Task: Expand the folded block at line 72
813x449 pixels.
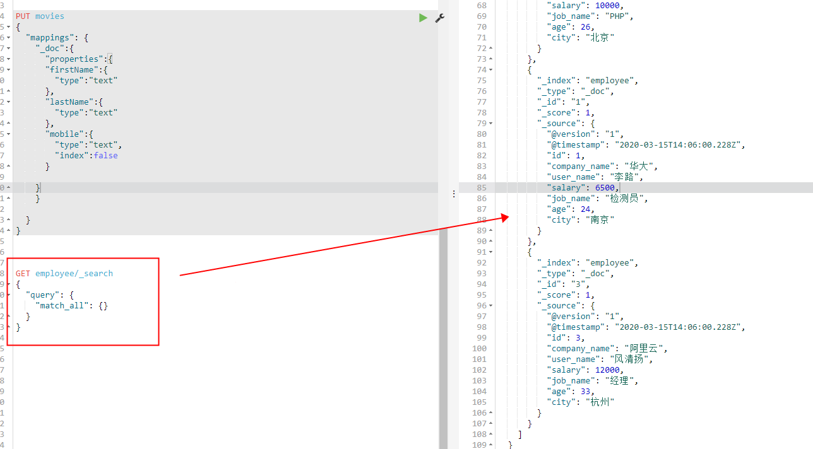Action: (489, 48)
